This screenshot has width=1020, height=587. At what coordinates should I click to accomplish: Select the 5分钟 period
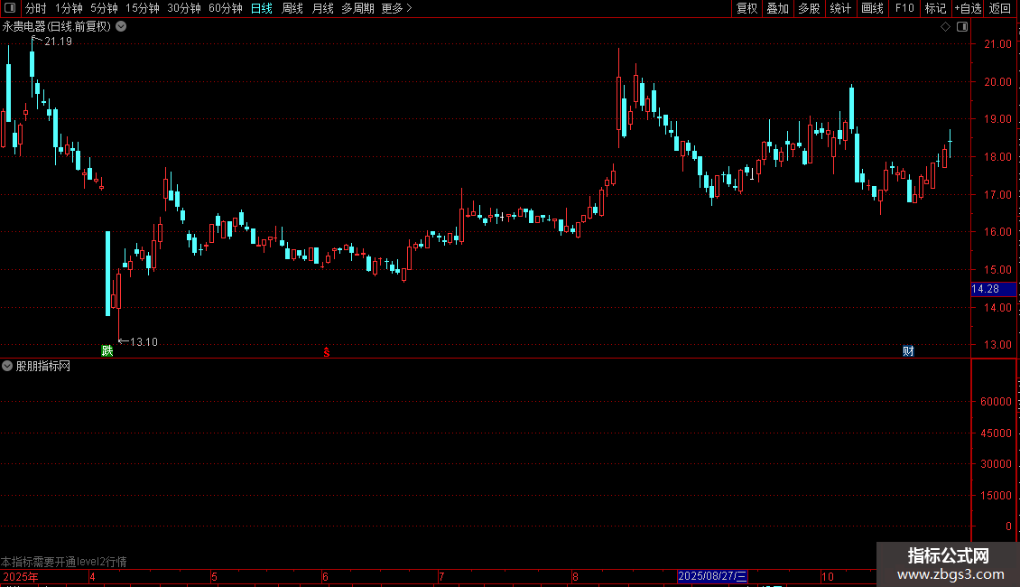tap(104, 8)
